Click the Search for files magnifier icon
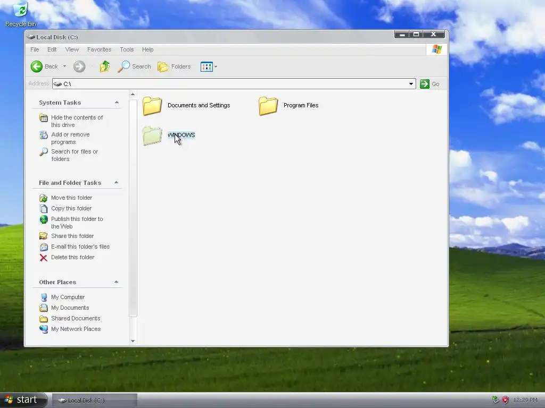 (x=44, y=152)
